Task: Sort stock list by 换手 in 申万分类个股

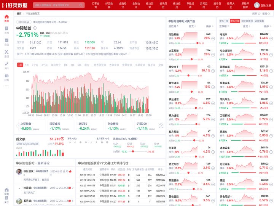Action: point(210,26)
